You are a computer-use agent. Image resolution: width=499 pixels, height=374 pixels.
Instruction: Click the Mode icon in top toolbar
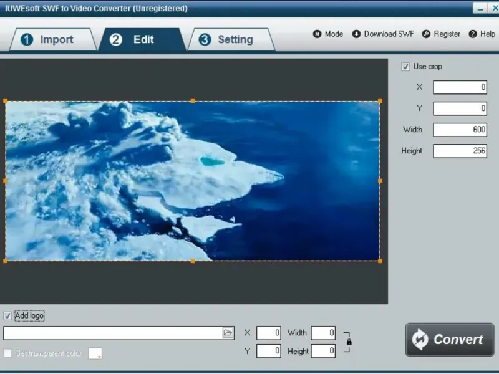[317, 34]
